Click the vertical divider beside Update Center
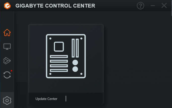This screenshot has width=172, height=108. click(66, 99)
